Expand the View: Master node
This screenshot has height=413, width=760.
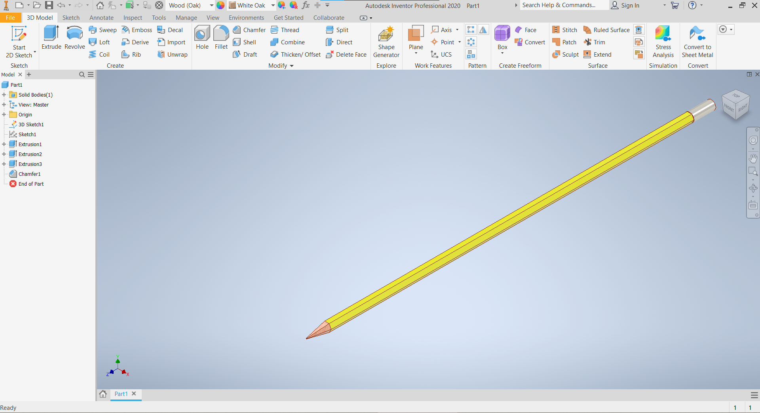4,105
